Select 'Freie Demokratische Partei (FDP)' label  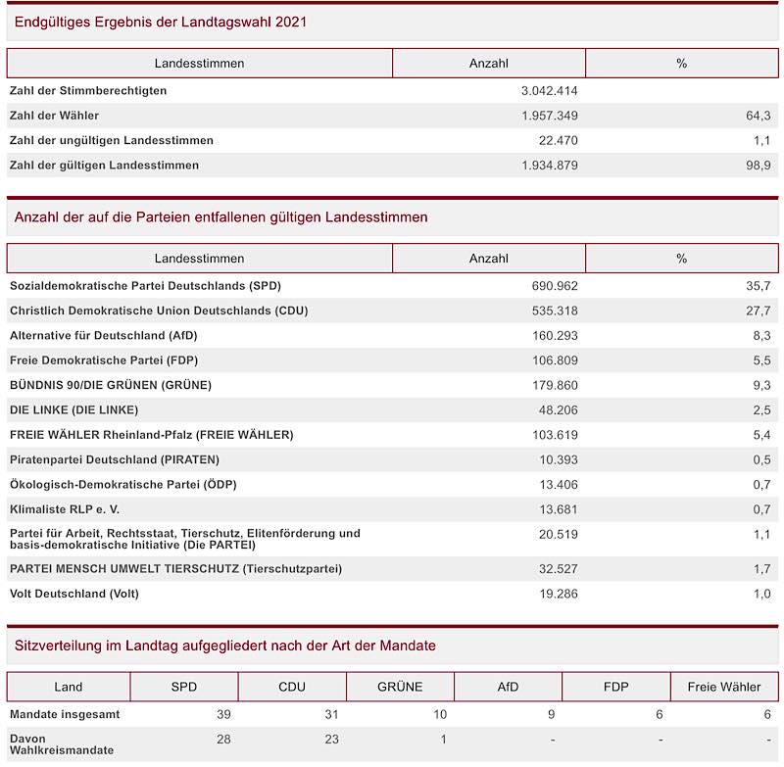[x=104, y=360]
